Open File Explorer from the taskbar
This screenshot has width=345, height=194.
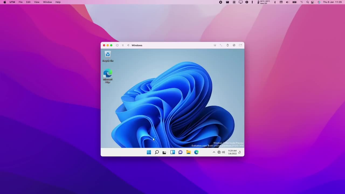click(x=188, y=152)
